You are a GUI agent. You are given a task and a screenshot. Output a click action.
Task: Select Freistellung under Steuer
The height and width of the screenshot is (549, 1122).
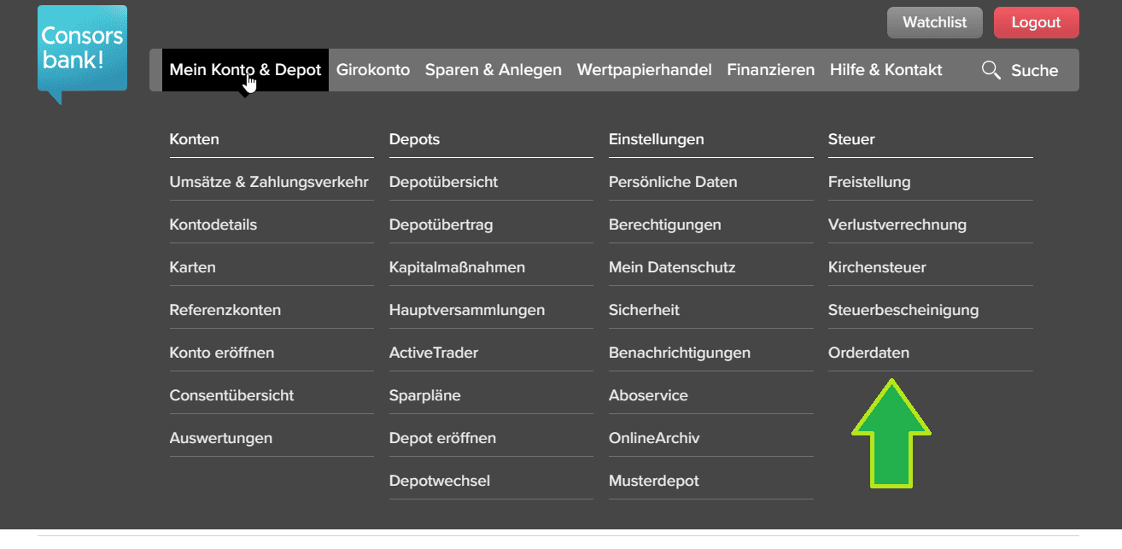(x=869, y=182)
